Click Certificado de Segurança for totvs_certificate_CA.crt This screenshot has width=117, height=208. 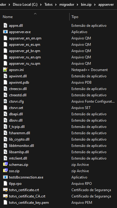coord(91,196)
